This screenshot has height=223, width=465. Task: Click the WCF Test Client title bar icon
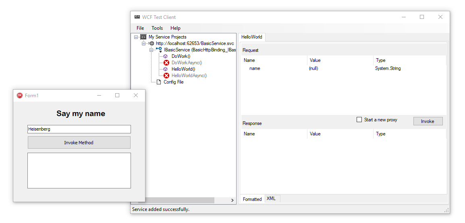tap(137, 17)
